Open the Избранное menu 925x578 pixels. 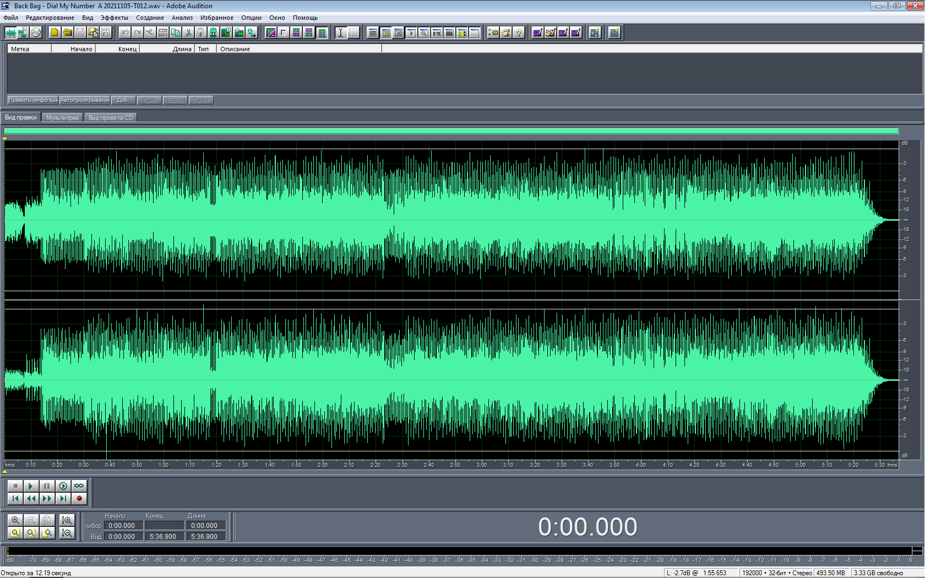tap(217, 18)
